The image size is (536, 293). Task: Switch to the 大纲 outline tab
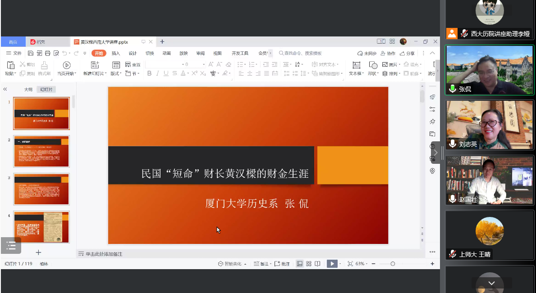(x=28, y=90)
